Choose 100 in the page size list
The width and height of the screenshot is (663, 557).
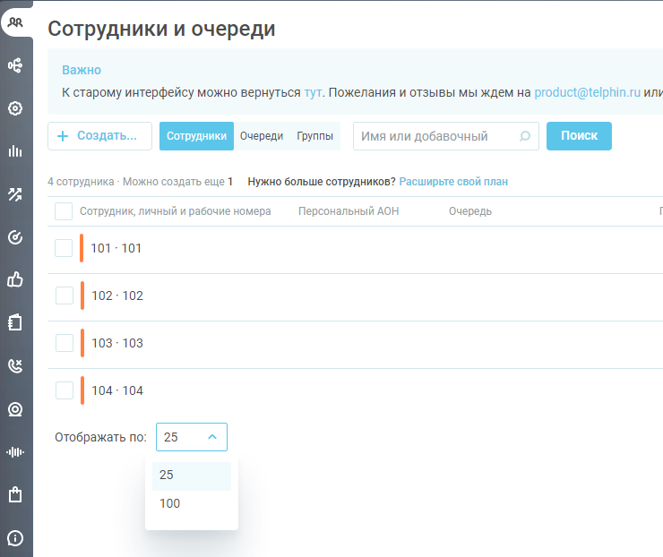point(170,503)
